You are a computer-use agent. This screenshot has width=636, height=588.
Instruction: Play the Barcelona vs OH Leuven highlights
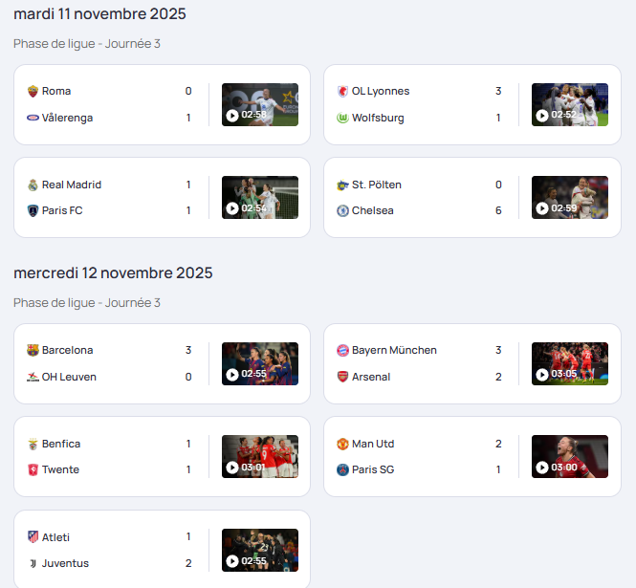(x=260, y=363)
